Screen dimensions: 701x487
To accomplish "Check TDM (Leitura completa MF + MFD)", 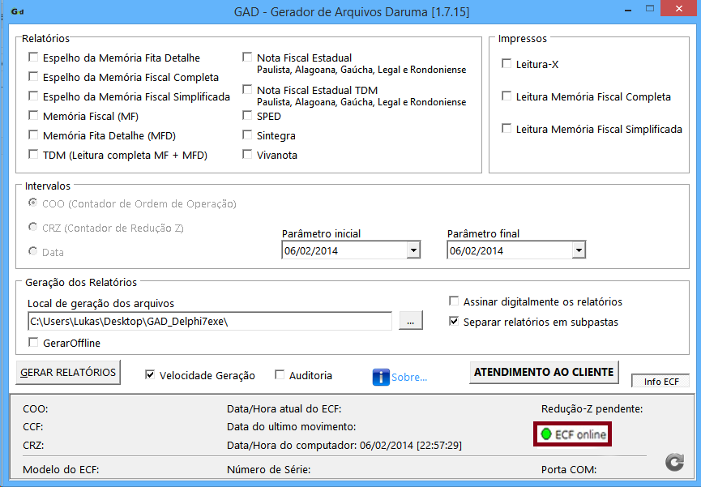I will pos(33,155).
